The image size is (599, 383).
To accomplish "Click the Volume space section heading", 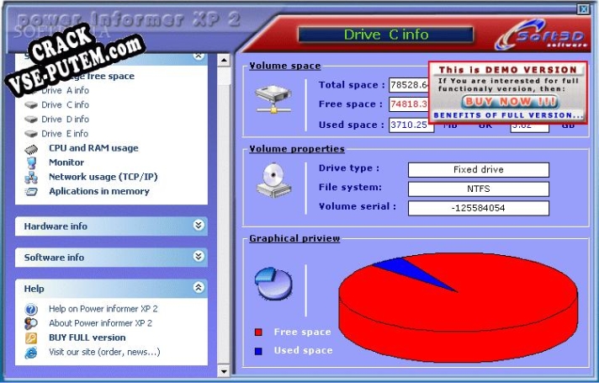I will [285, 66].
